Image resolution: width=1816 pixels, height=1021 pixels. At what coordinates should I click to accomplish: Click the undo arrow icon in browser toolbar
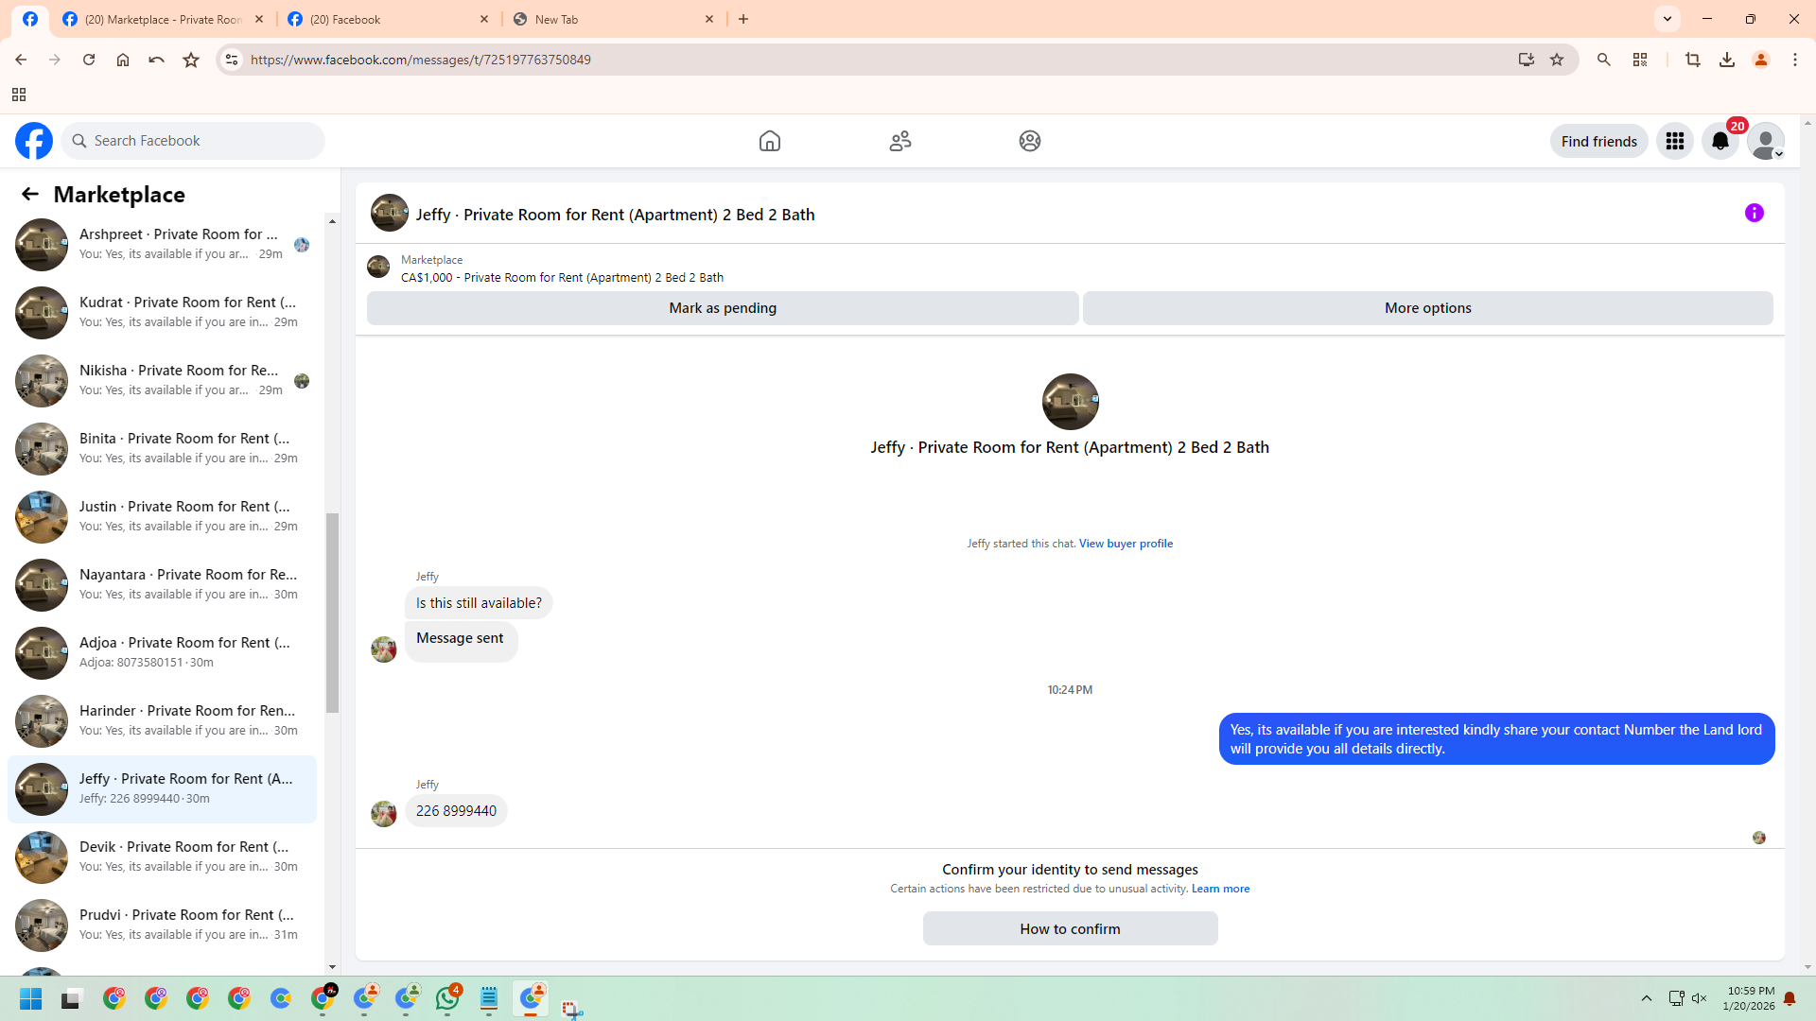[x=157, y=60]
